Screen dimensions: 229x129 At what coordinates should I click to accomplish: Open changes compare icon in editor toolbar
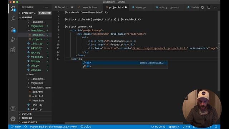click(203, 7)
